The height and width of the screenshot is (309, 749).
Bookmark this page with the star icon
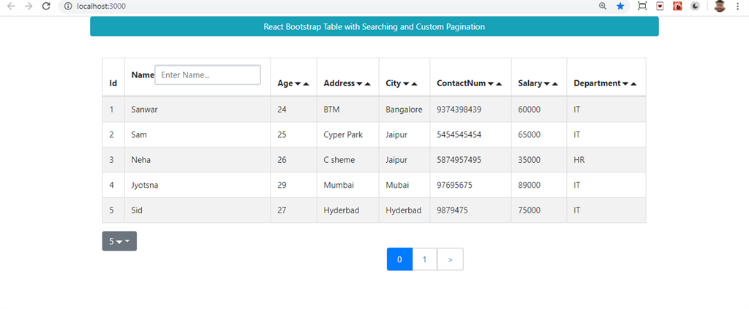point(620,6)
